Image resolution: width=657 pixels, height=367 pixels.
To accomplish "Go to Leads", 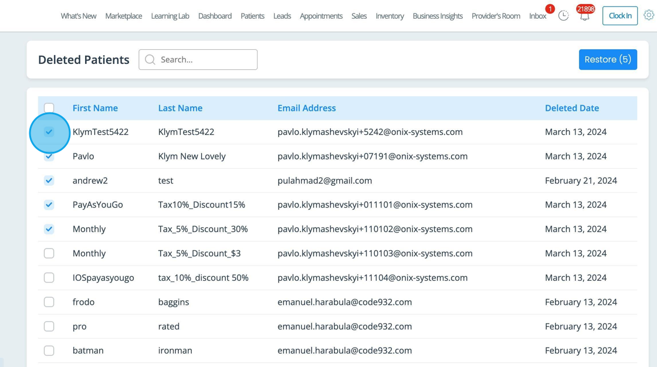I will (x=282, y=16).
